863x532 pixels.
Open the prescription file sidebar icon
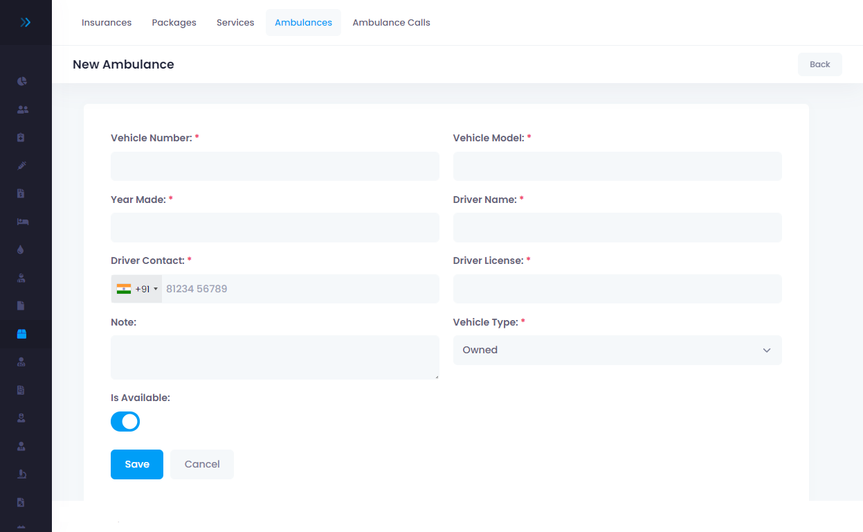tap(21, 502)
